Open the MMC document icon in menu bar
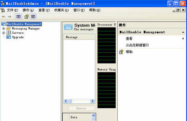Image resolution: width=187 pixels, height=121 pixels. pos(3,10)
